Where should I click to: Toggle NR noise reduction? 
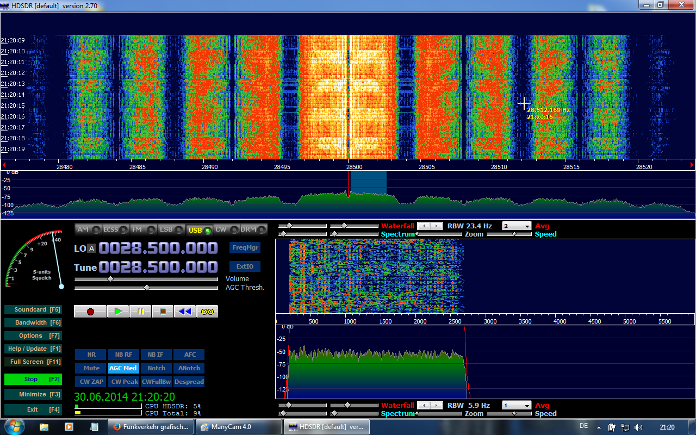tap(91, 355)
